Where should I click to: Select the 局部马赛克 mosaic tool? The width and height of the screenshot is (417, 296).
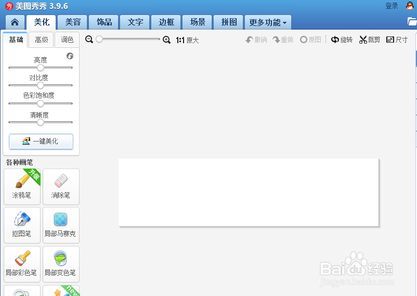tap(61, 225)
